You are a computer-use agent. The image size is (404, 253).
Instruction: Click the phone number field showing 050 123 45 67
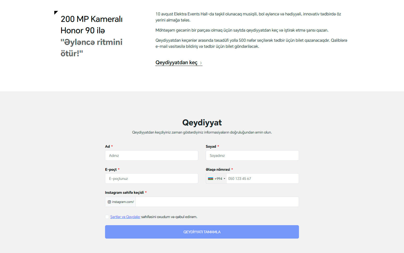263,179
